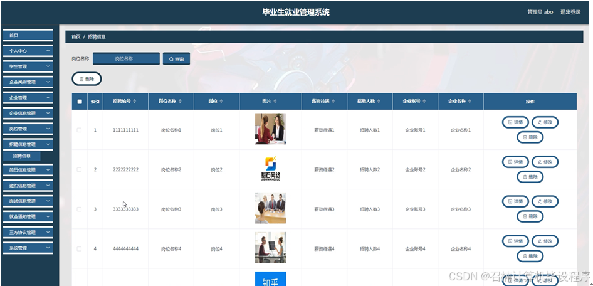The image size is (593, 286).
Task: Click the 岗位名称 search input field
Action: click(127, 59)
